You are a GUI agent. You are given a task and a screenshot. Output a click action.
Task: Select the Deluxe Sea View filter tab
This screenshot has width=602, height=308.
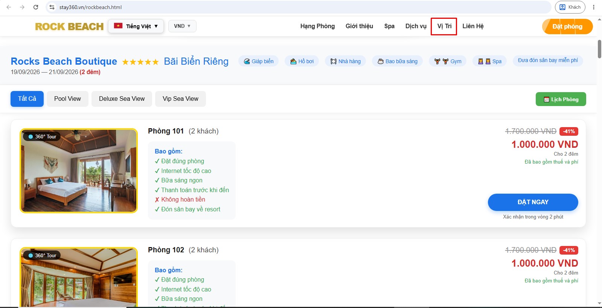(x=122, y=99)
